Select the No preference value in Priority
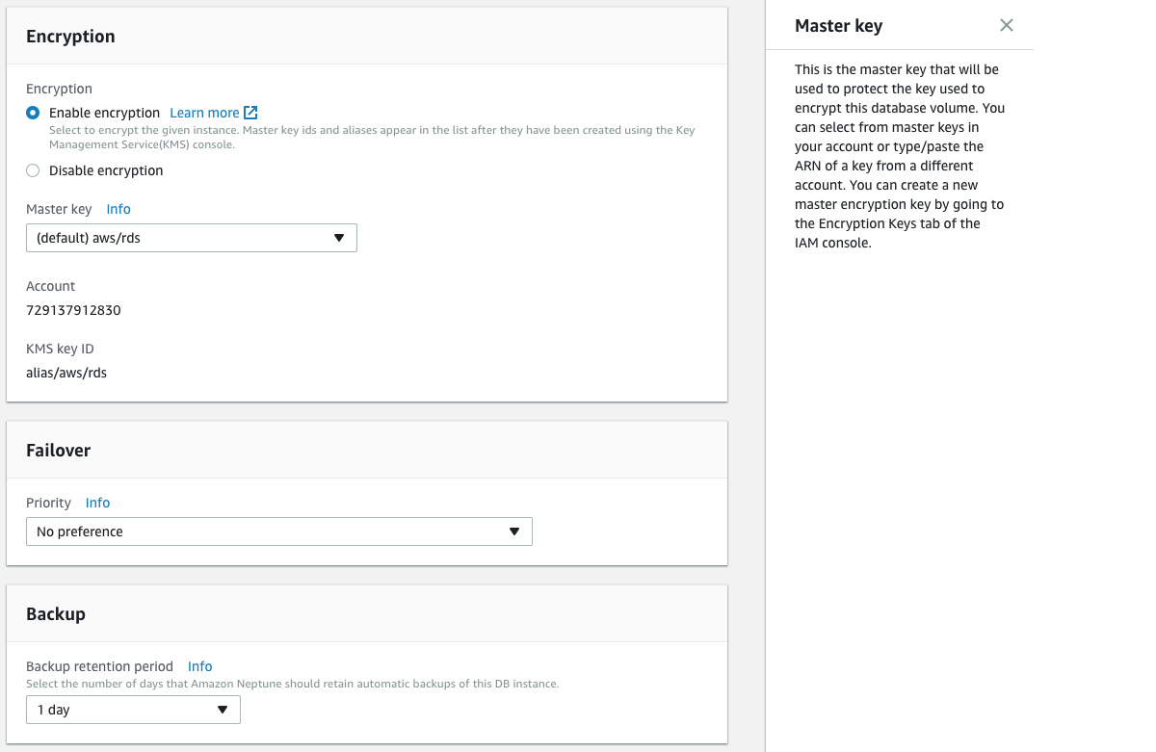 click(x=279, y=531)
